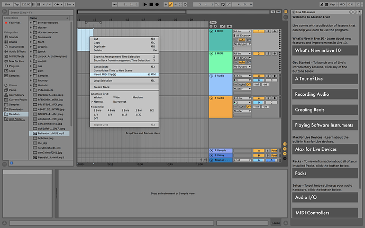
Task: Show the I-O section toggle
Action: [x=285, y=144]
